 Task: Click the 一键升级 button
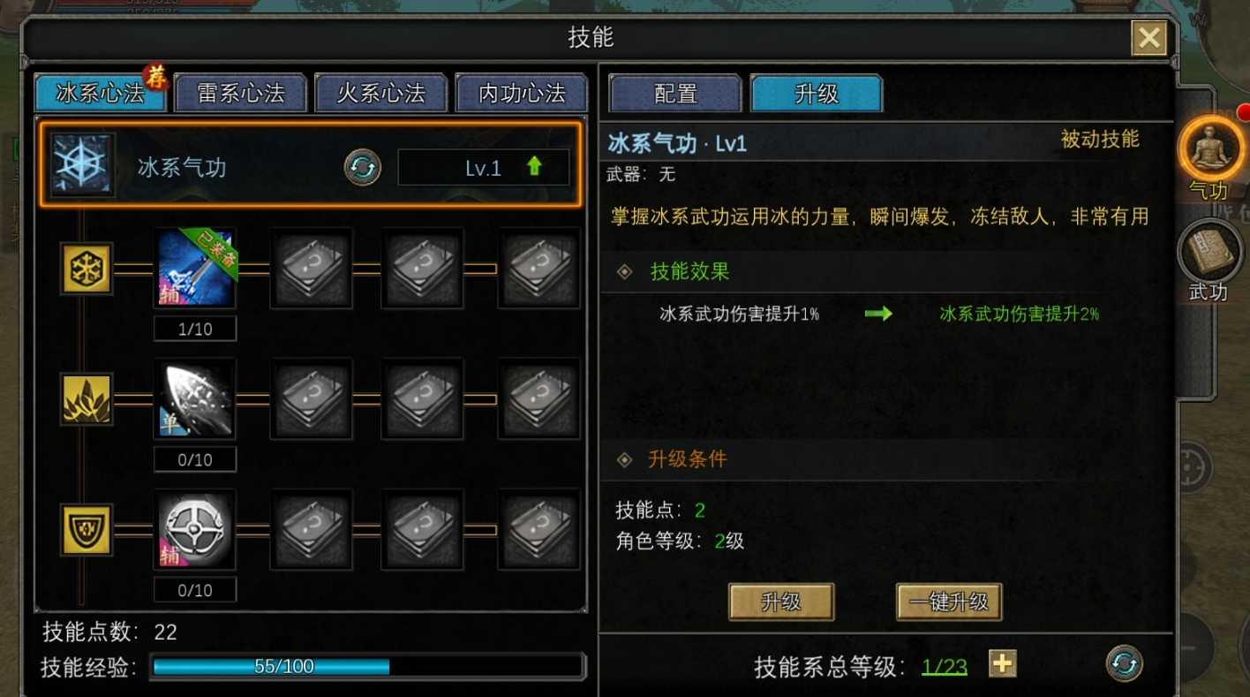click(949, 602)
